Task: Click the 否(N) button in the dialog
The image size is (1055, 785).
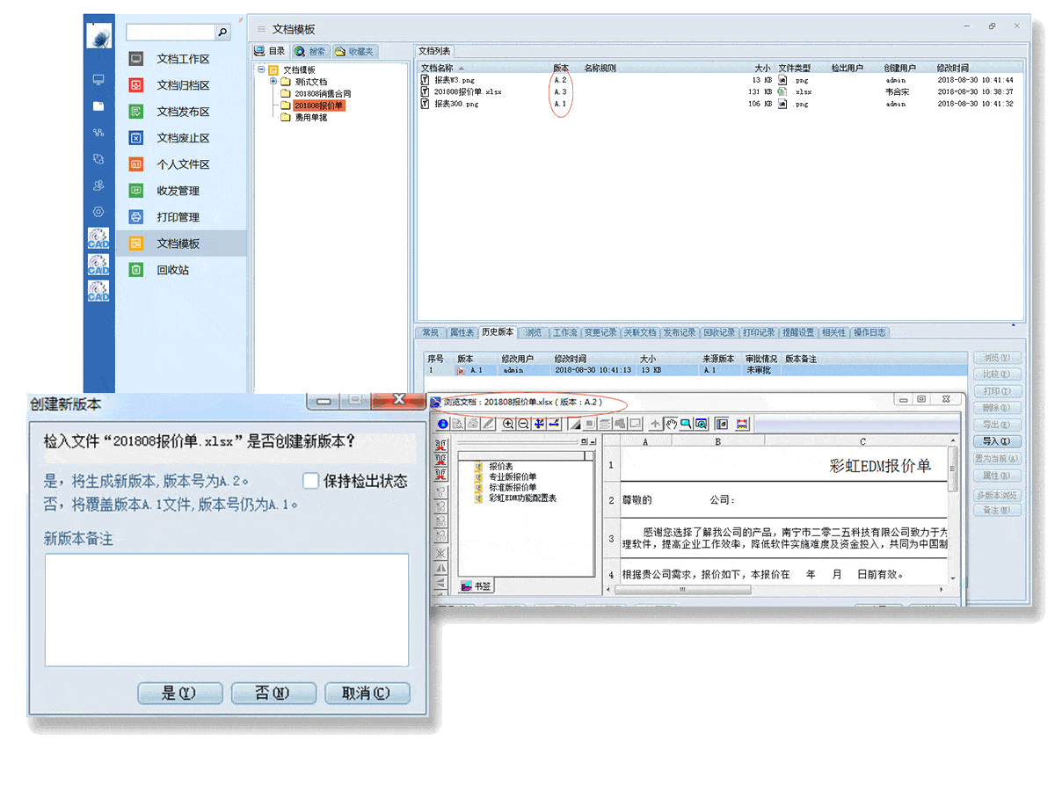Action: click(273, 693)
